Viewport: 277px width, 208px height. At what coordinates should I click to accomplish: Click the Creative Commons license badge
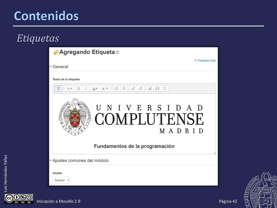tap(19, 199)
